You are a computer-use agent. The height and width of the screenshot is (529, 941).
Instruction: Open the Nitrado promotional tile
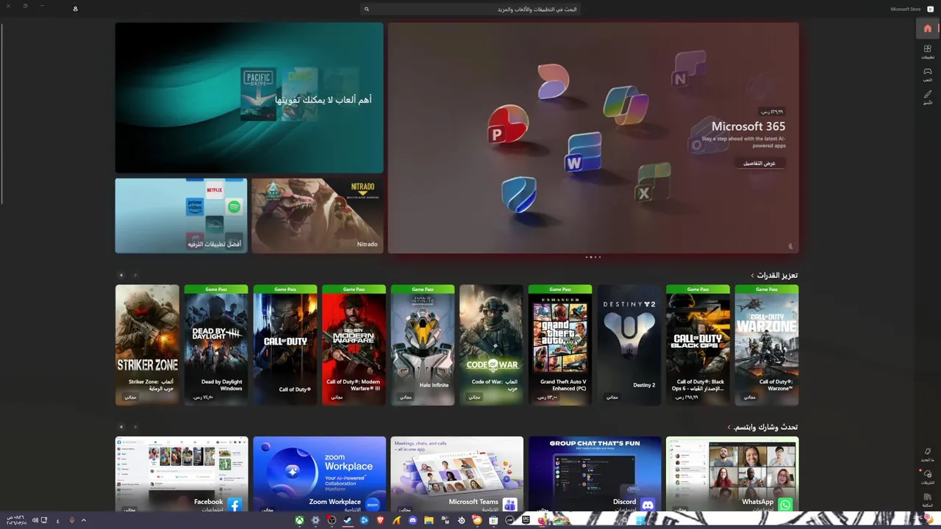click(x=317, y=215)
